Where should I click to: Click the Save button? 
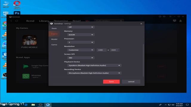coord(111,82)
